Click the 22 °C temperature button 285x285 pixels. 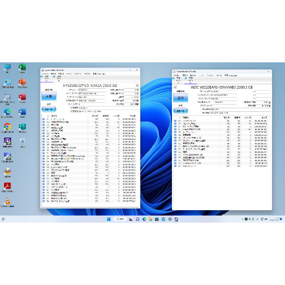[49, 109]
